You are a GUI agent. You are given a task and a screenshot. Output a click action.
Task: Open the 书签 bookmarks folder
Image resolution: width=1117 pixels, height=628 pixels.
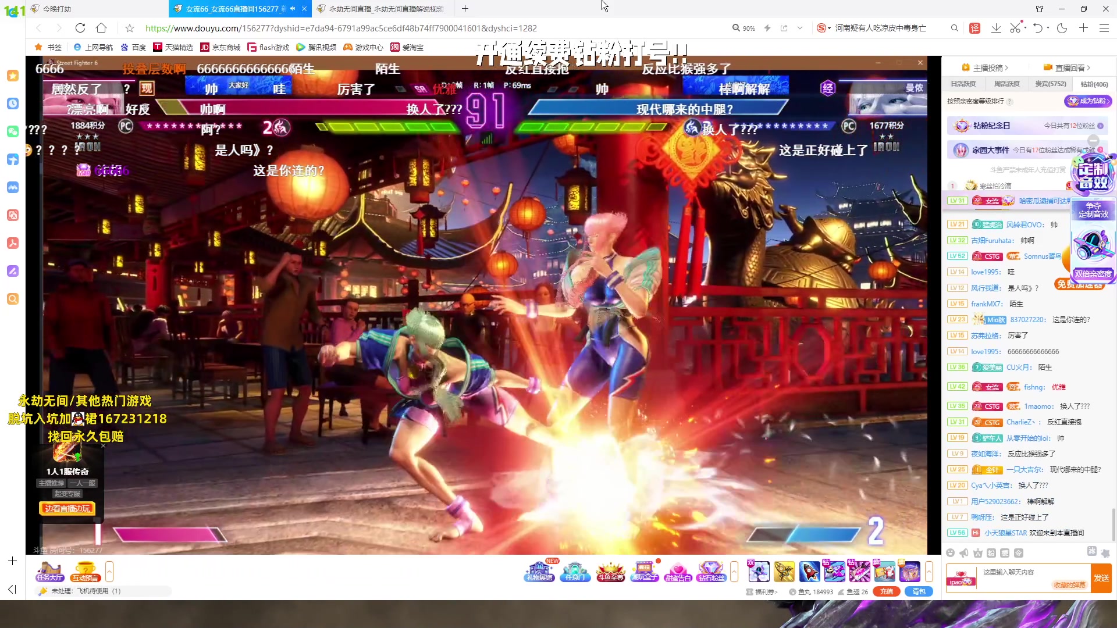point(48,47)
